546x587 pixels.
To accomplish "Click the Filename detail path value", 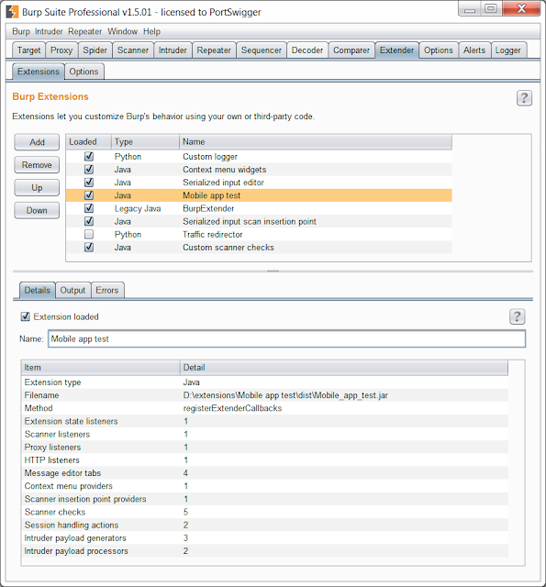I will tap(285, 395).
